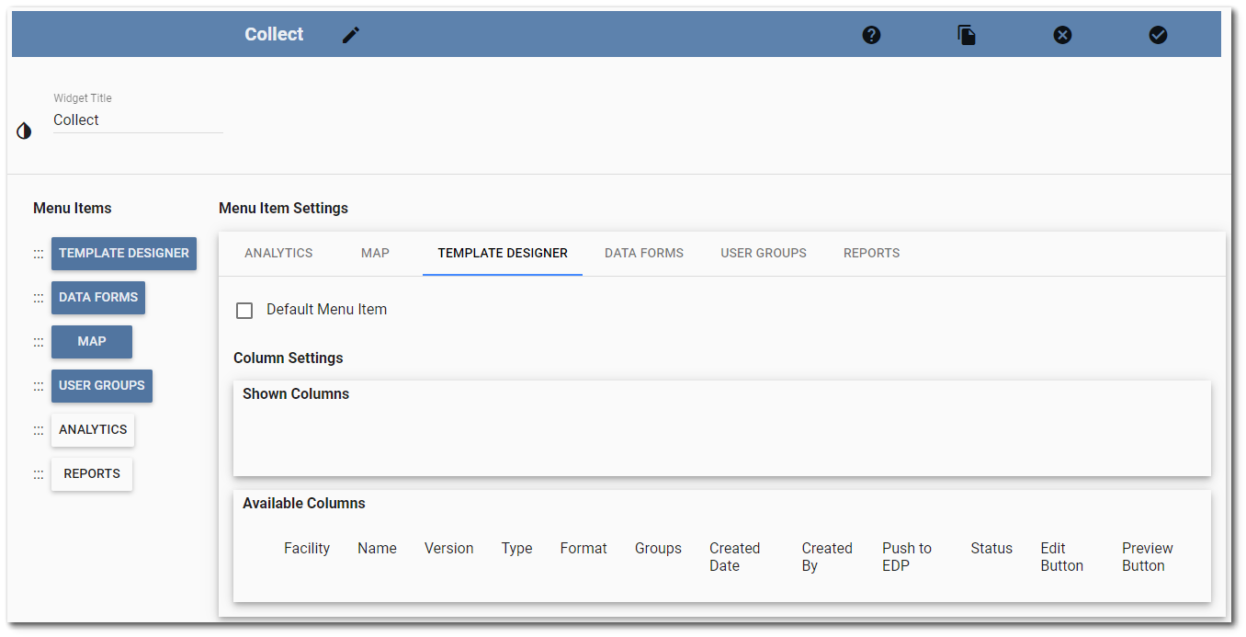Screen dimensions: 1246x637
Task: Switch to the Analytics settings tab
Action: pos(278,253)
